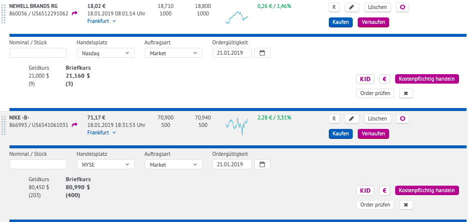Screen dimensions: 468x222
Task: Click KID button in NIKE order form
Action: (365, 191)
